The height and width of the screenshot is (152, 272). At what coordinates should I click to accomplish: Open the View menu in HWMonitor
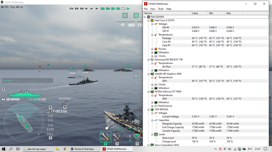[x=153, y=9]
